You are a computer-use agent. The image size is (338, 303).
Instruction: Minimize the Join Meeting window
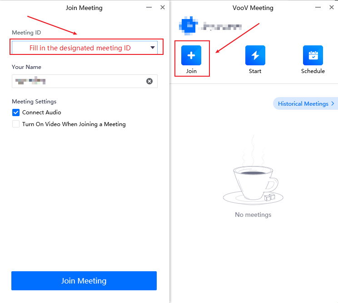(x=149, y=7)
